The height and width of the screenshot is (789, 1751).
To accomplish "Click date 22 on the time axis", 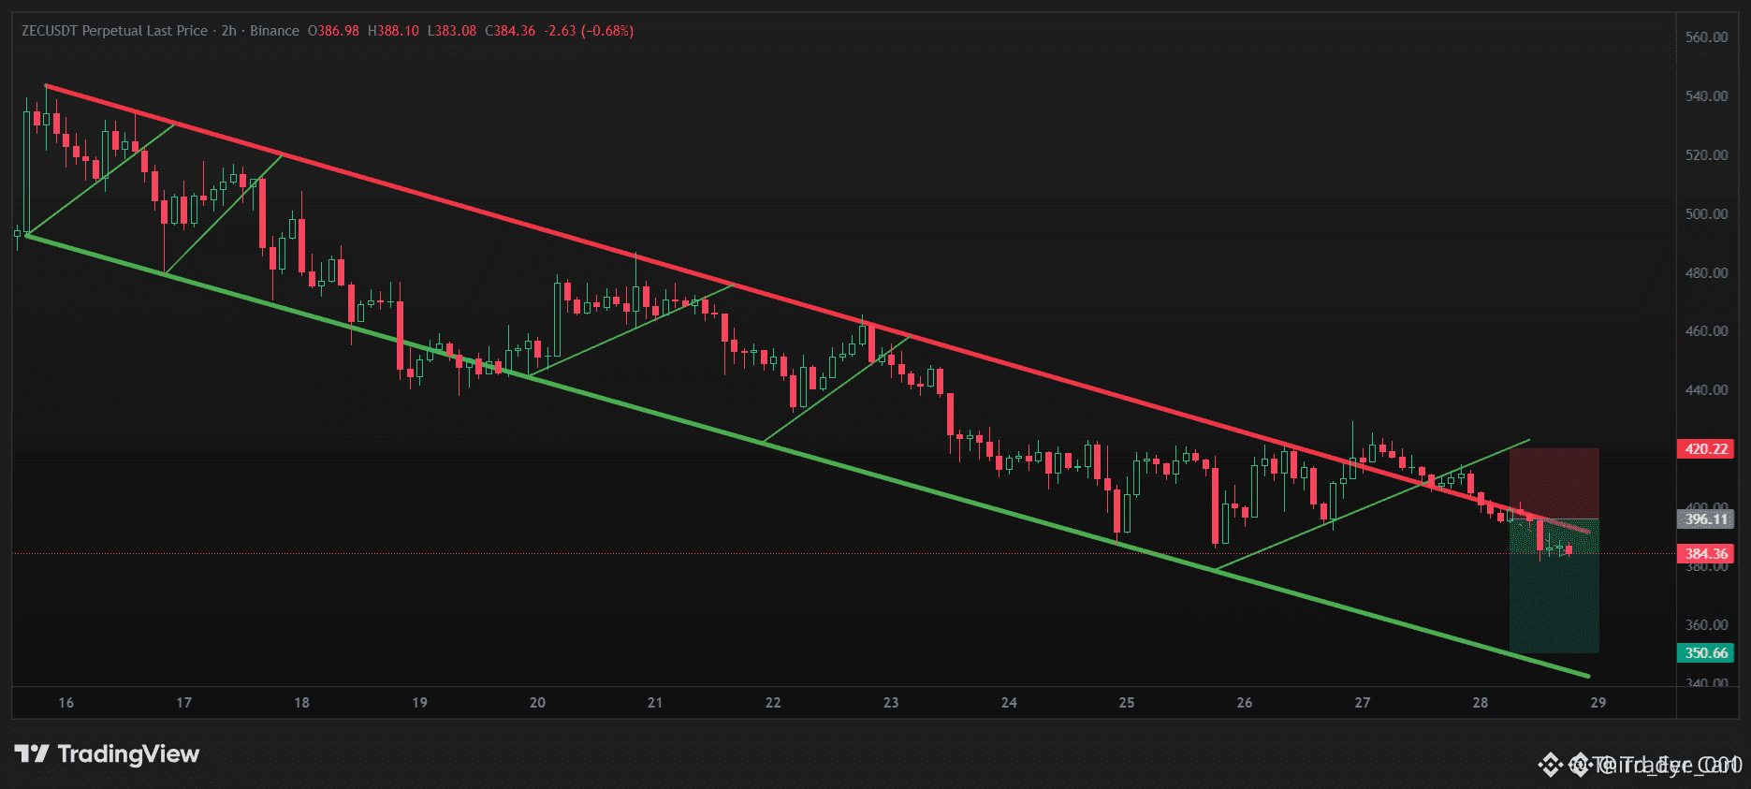I will coord(773,703).
